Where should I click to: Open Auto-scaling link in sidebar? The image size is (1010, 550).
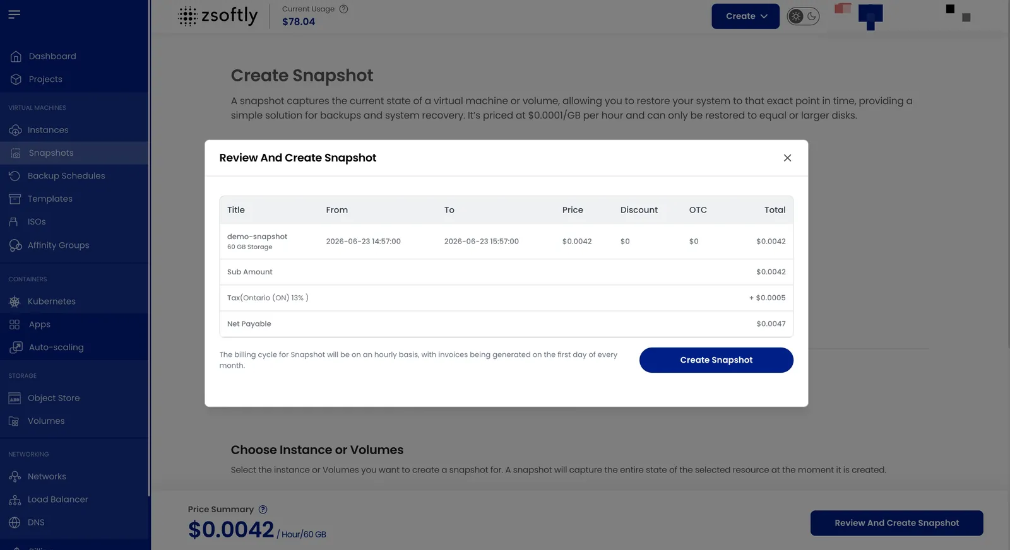pyautogui.click(x=56, y=347)
